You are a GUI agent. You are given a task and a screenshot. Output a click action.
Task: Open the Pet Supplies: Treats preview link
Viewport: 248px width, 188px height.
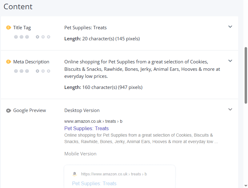click(x=86, y=128)
